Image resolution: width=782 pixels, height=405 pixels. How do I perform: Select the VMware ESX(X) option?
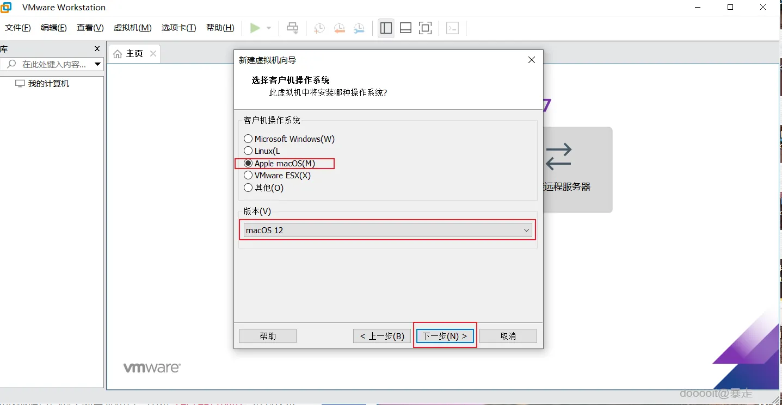pos(248,175)
